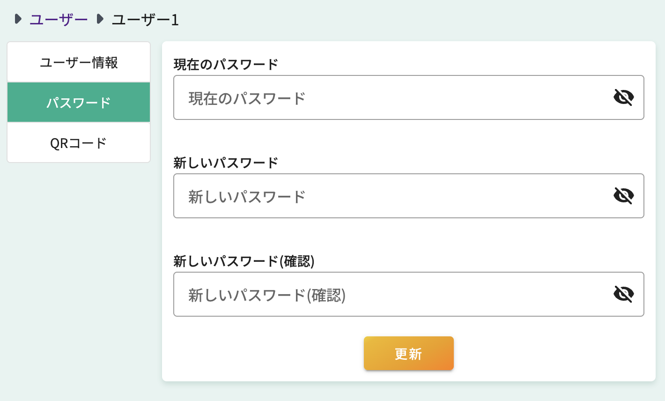This screenshot has width=665, height=401.
Task: Click the eye icon in the 新しいパスワード field
Action: [623, 196]
